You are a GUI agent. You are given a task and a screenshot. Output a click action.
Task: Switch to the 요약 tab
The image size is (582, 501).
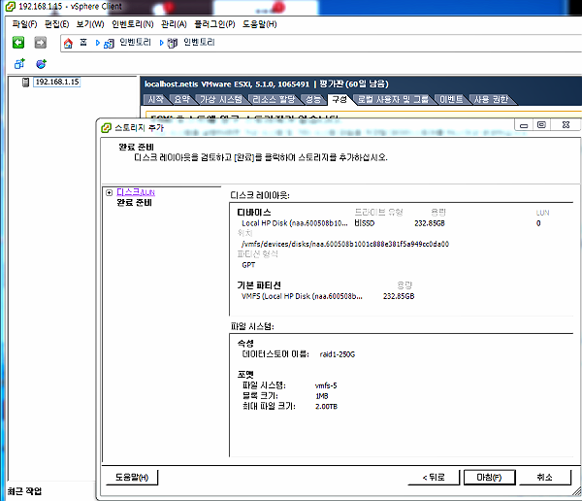pyautogui.click(x=181, y=99)
